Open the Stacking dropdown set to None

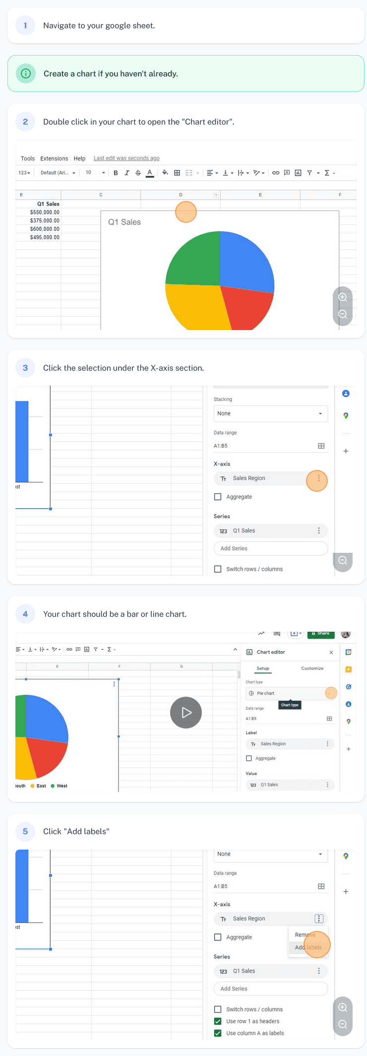(270, 413)
